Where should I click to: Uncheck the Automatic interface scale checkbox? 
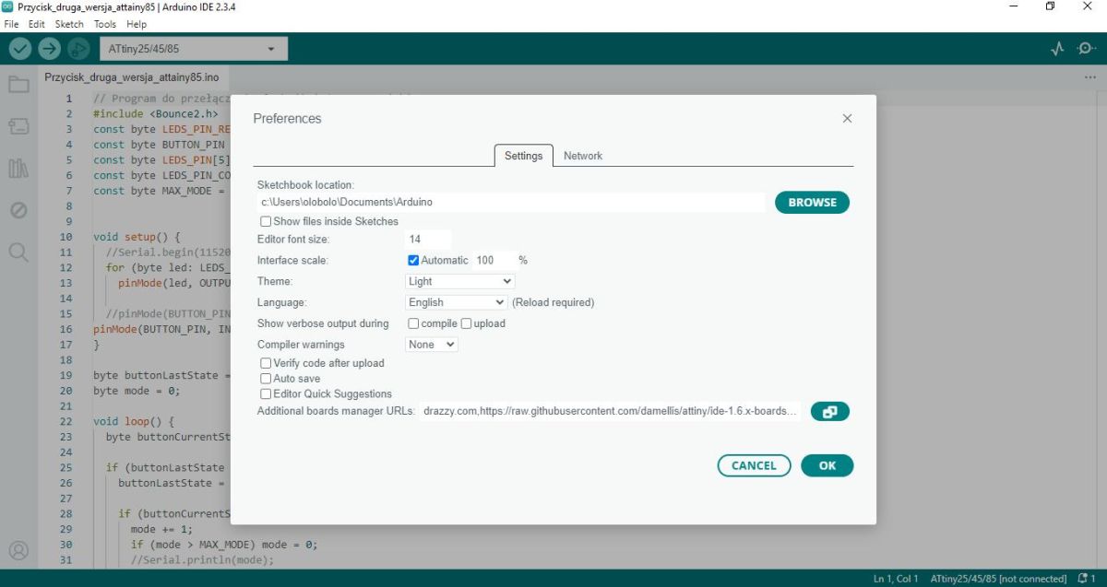[x=413, y=260]
